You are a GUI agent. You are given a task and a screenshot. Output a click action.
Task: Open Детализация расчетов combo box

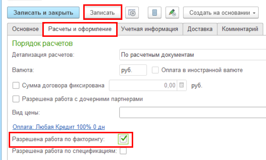pyautogui.click(x=193, y=55)
